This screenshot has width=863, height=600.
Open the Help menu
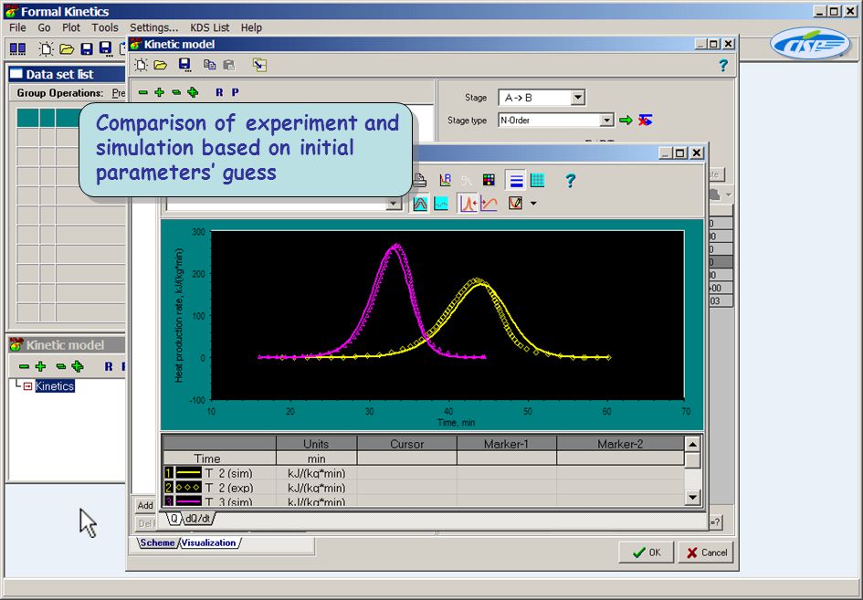pyautogui.click(x=251, y=27)
